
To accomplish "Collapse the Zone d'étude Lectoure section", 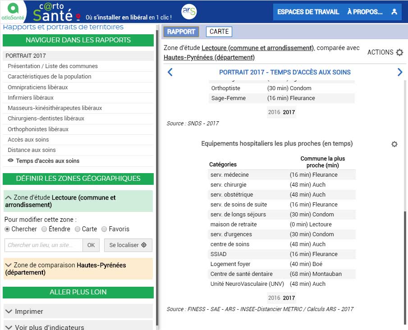I will [78, 201].
